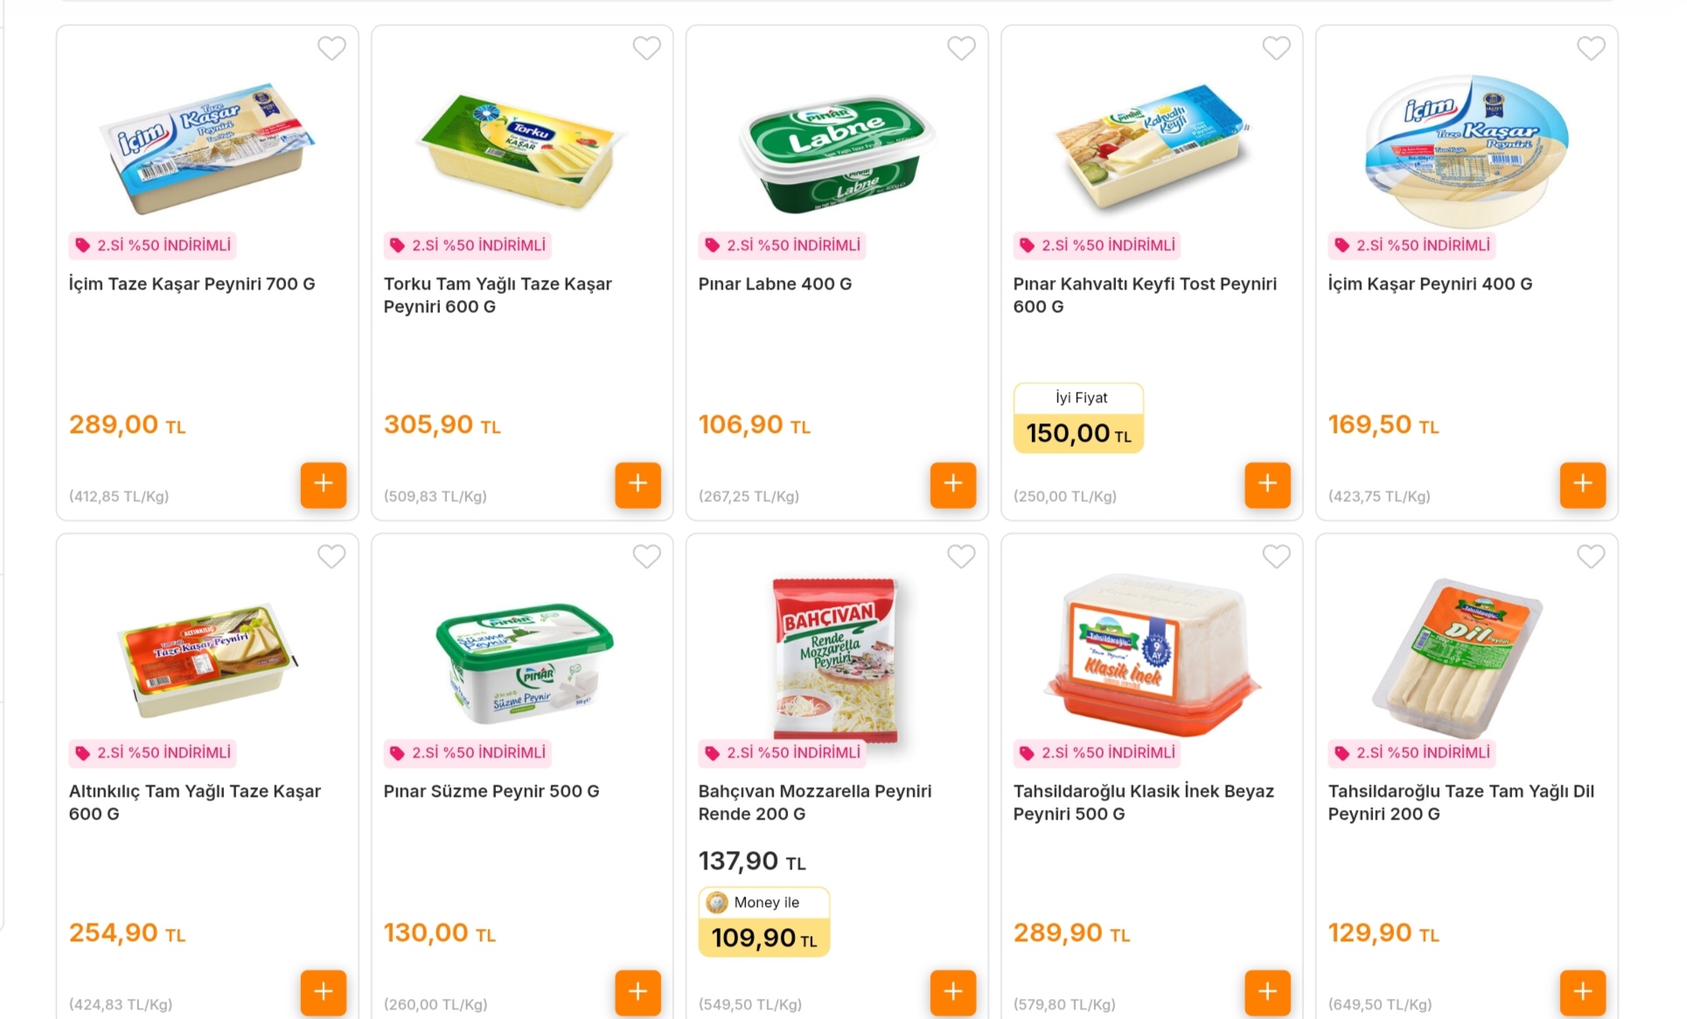Click discount badge on İçim Kaşar 400 G

click(1412, 246)
